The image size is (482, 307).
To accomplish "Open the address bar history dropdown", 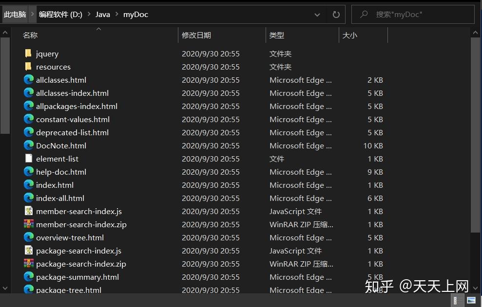I will [317, 15].
